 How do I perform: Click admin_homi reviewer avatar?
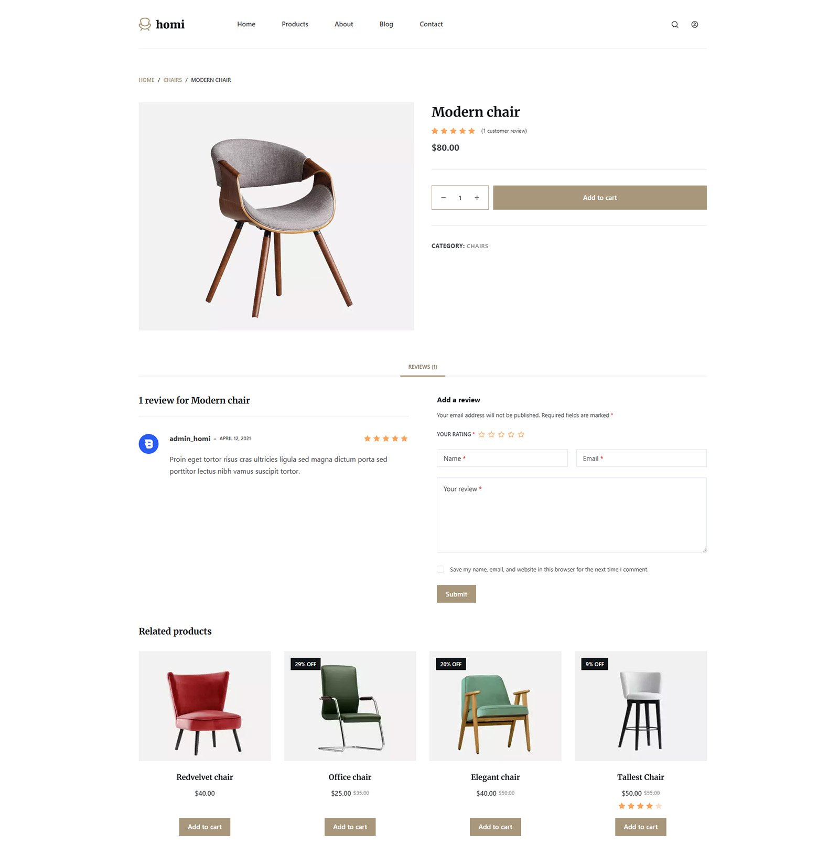pyautogui.click(x=148, y=444)
